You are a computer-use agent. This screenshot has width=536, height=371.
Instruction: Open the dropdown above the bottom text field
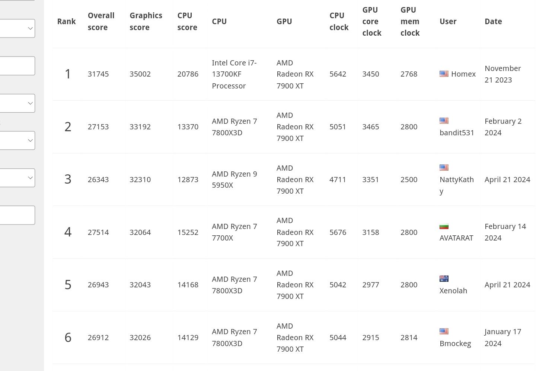(17, 178)
